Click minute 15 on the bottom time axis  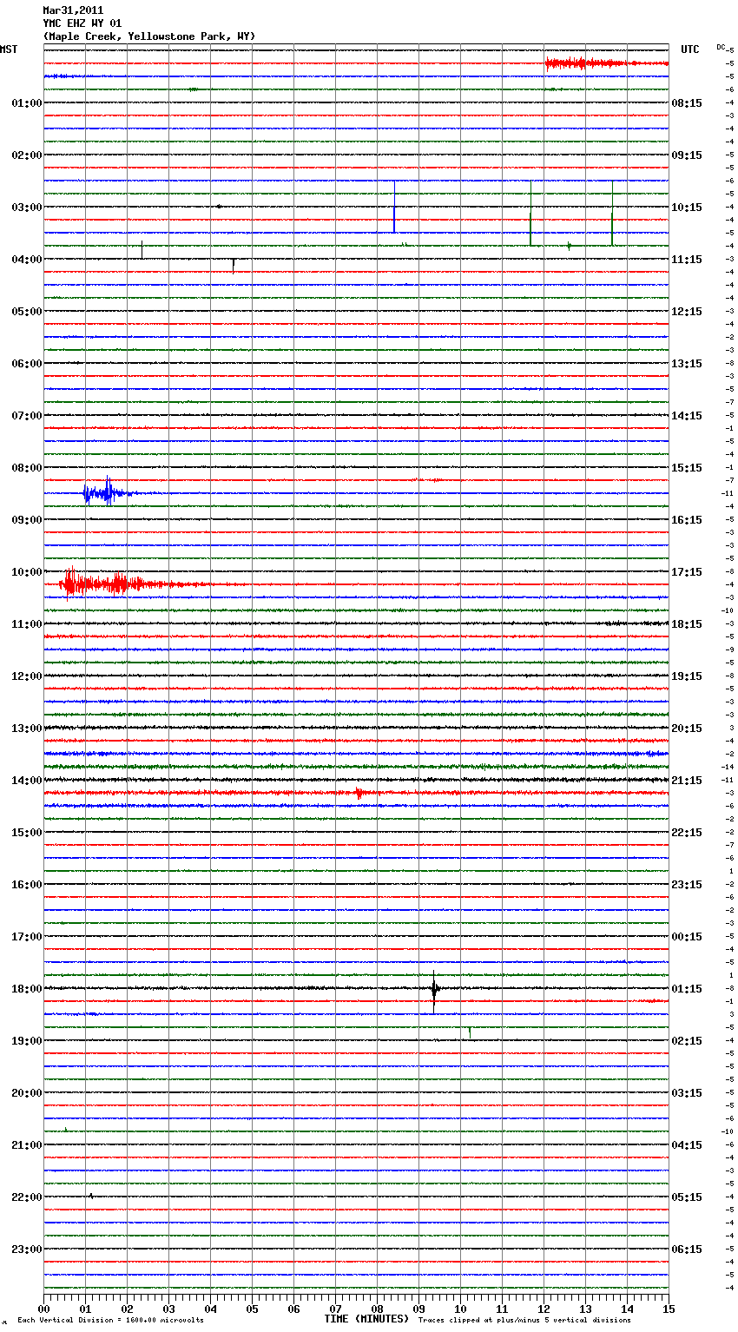tap(669, 1309)
